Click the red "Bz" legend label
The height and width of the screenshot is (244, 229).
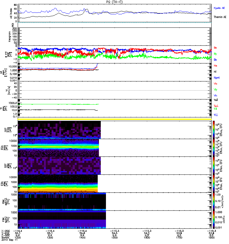(215, 48)
